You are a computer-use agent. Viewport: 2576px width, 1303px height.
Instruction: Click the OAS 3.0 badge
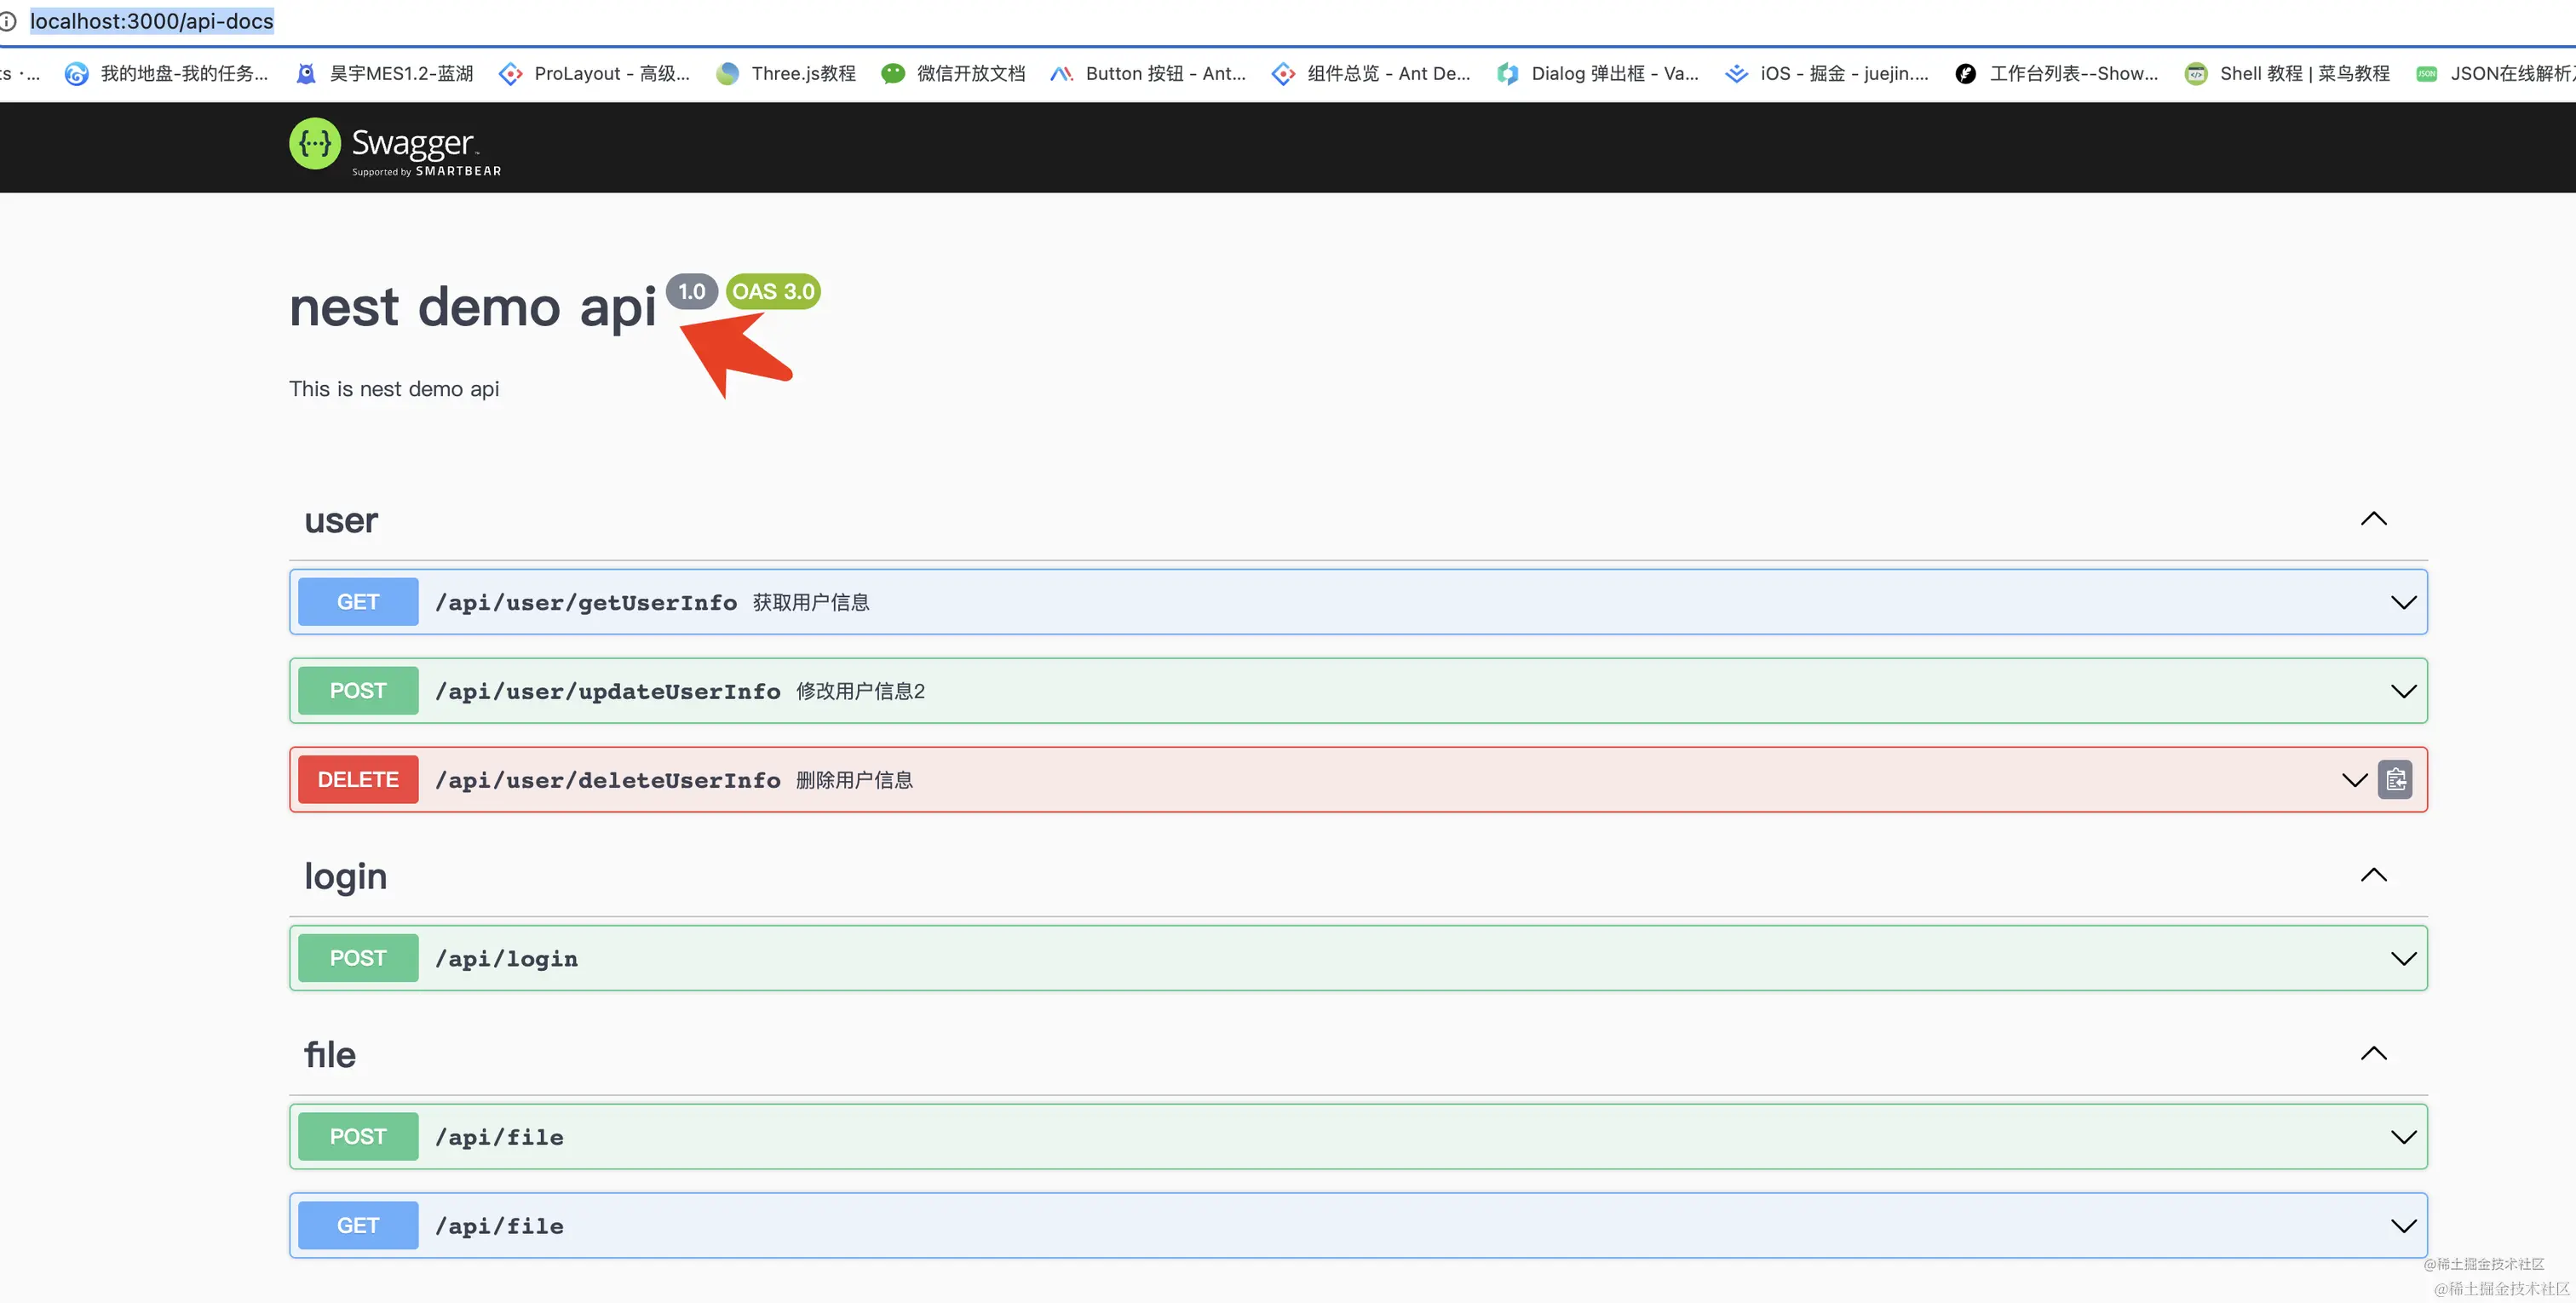[772, 291]
